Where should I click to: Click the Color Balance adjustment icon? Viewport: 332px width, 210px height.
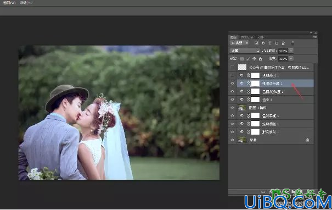242,115
